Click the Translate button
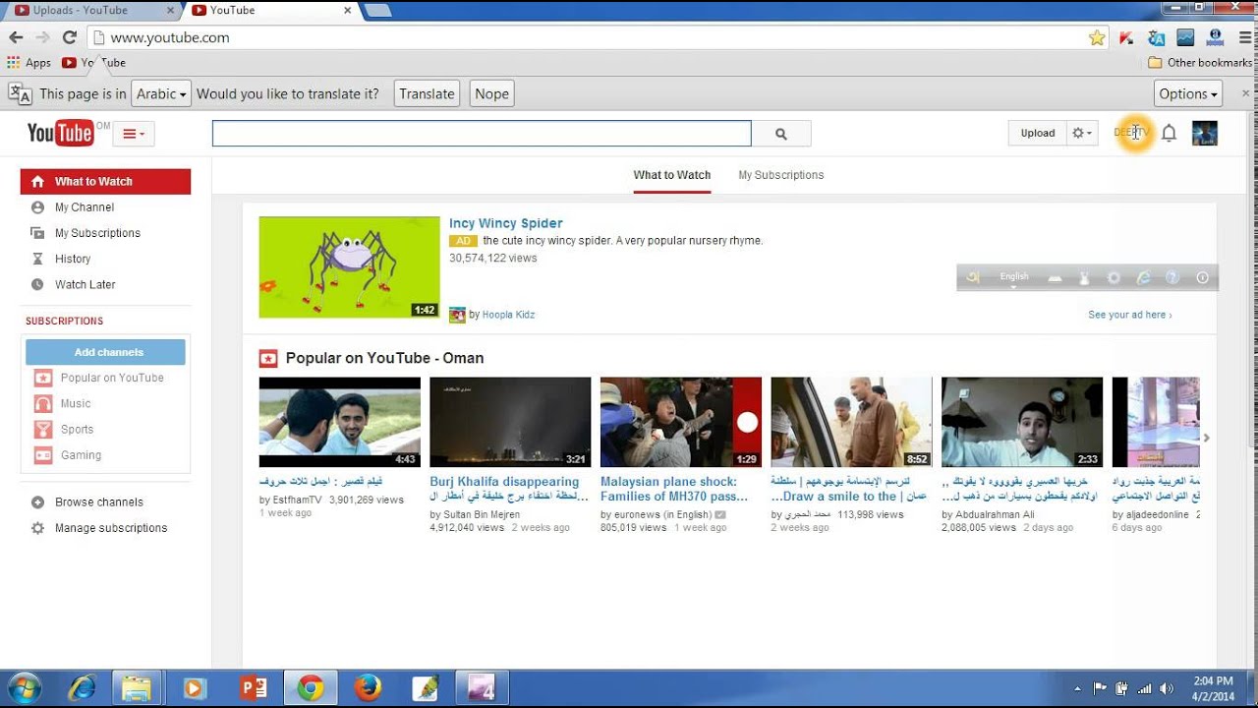The image size is (1258, 708). pyautogui.click(x=427, y=93)
